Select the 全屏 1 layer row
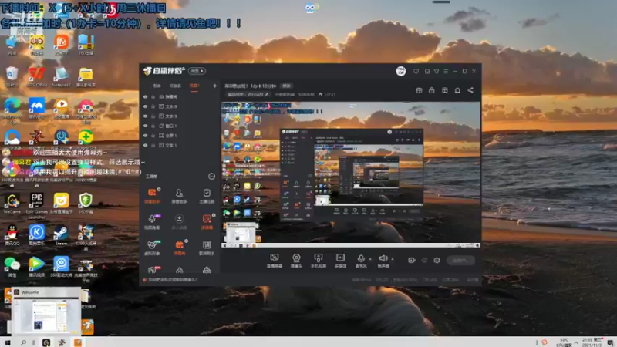This screenshot has width=617, height=347. (180, 136)
